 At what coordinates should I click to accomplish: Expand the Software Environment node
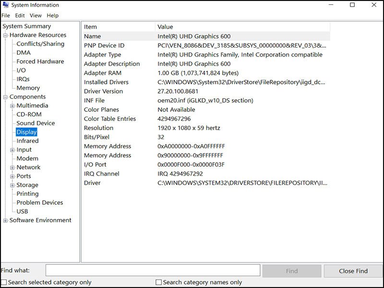tap(5, 220)
